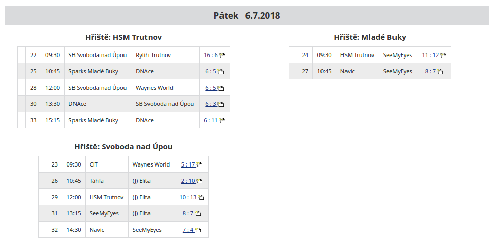Open 7:4 score for match 32

187,230
